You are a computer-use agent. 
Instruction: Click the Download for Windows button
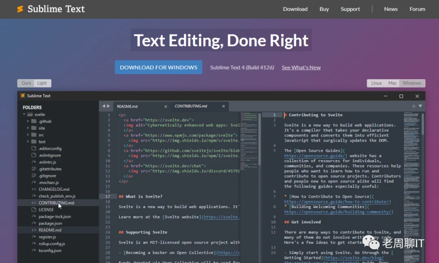click(159, 67)
